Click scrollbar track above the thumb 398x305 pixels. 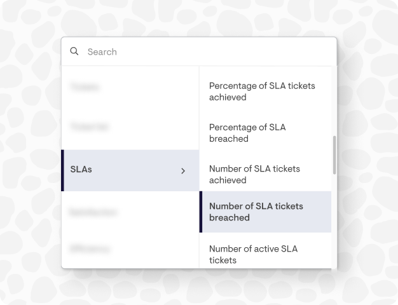[x=334, y=101]
